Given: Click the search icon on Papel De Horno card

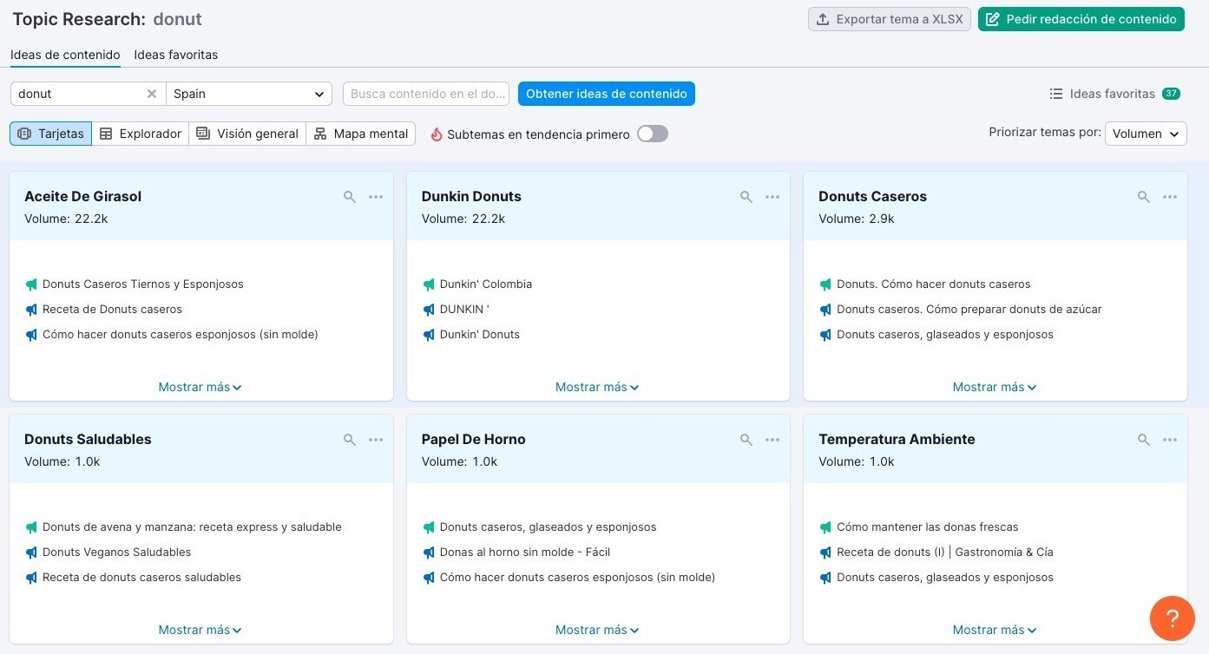Looking at the screenshot, I should pyautogui.click(x=746, y=440).
